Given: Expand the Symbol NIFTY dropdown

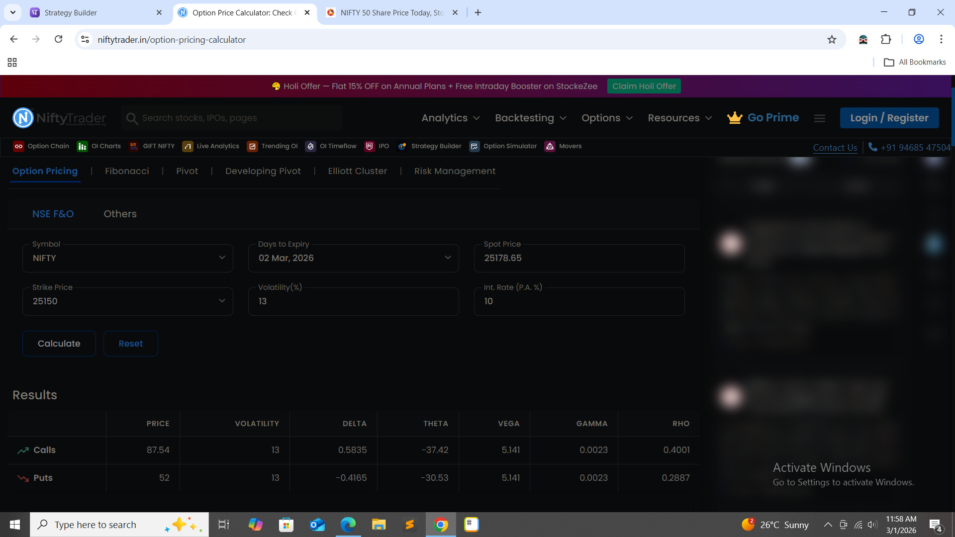Looking at the screenshot, I should (x=222, y=258).
